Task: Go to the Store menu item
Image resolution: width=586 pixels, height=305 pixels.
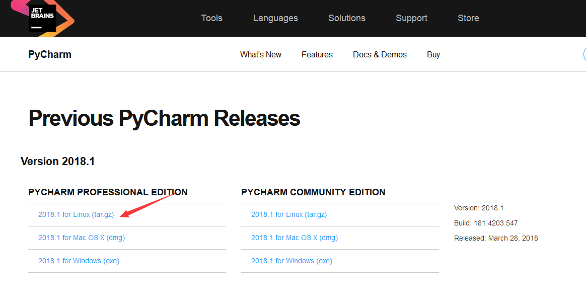Action: pos(468,18)
